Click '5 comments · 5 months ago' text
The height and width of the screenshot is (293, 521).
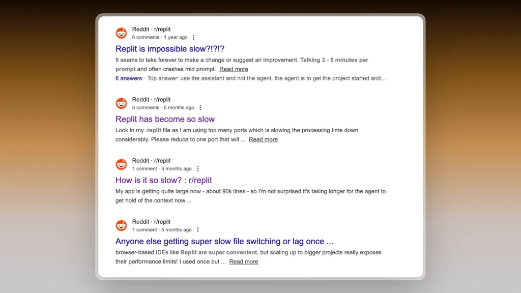click(163, 108)
